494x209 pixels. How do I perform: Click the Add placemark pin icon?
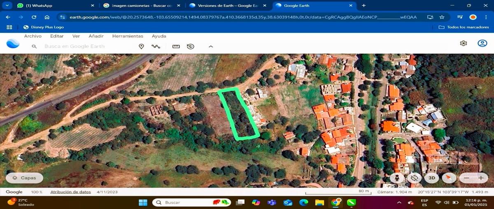pos(141,46)
